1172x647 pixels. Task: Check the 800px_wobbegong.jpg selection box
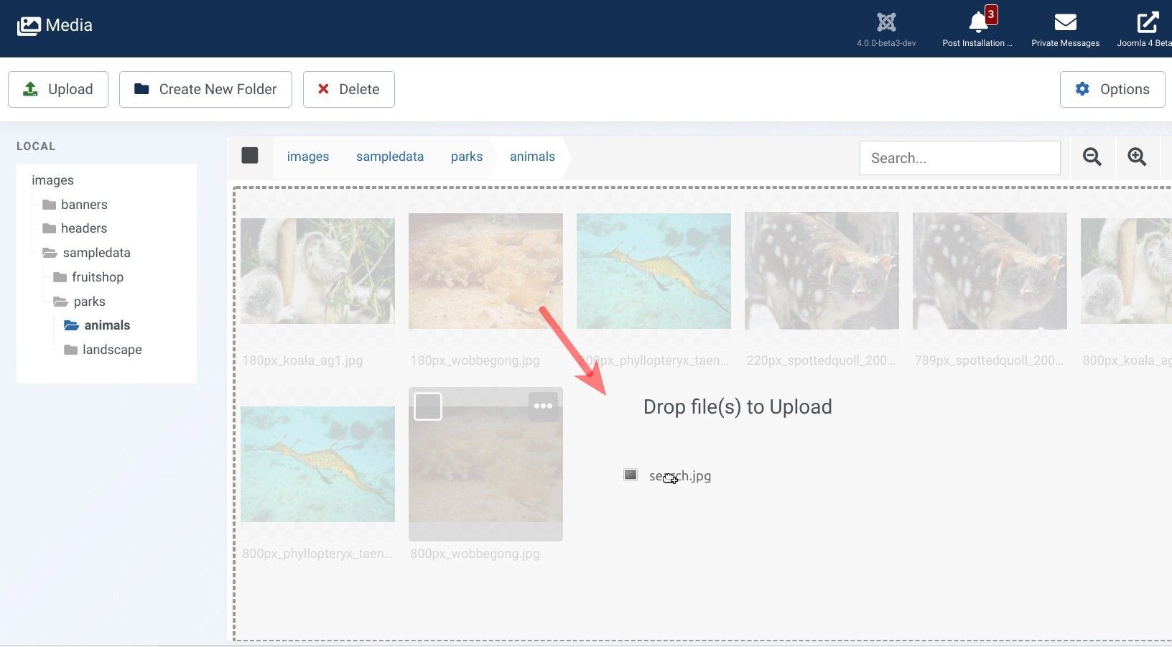428,406
